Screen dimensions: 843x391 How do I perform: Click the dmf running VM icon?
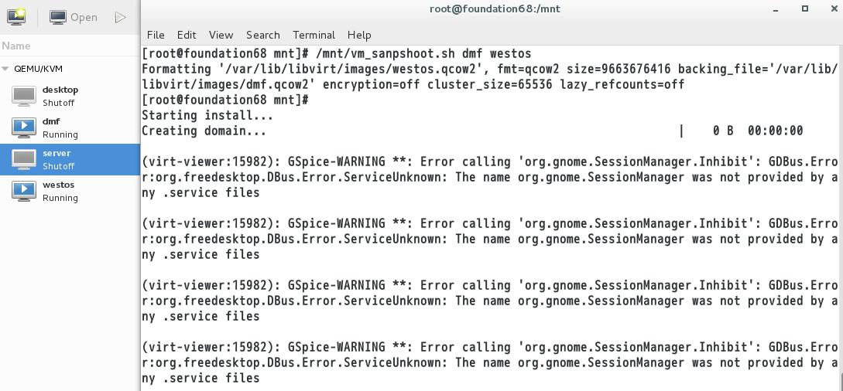click(24, 127)
